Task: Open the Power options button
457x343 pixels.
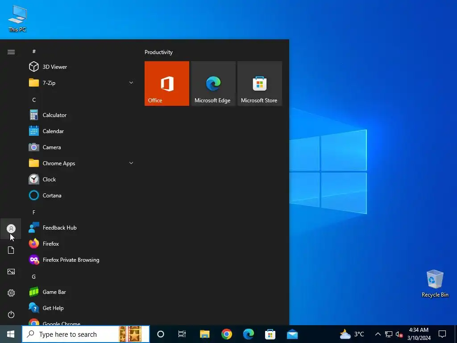Action: click(11, 314)
